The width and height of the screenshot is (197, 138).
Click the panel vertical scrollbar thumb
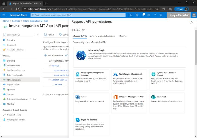tap(196, 47)
